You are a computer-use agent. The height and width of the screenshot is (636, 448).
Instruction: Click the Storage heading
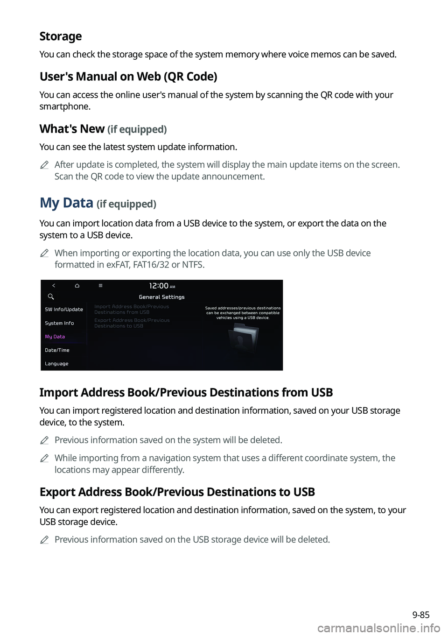(61, 36)
